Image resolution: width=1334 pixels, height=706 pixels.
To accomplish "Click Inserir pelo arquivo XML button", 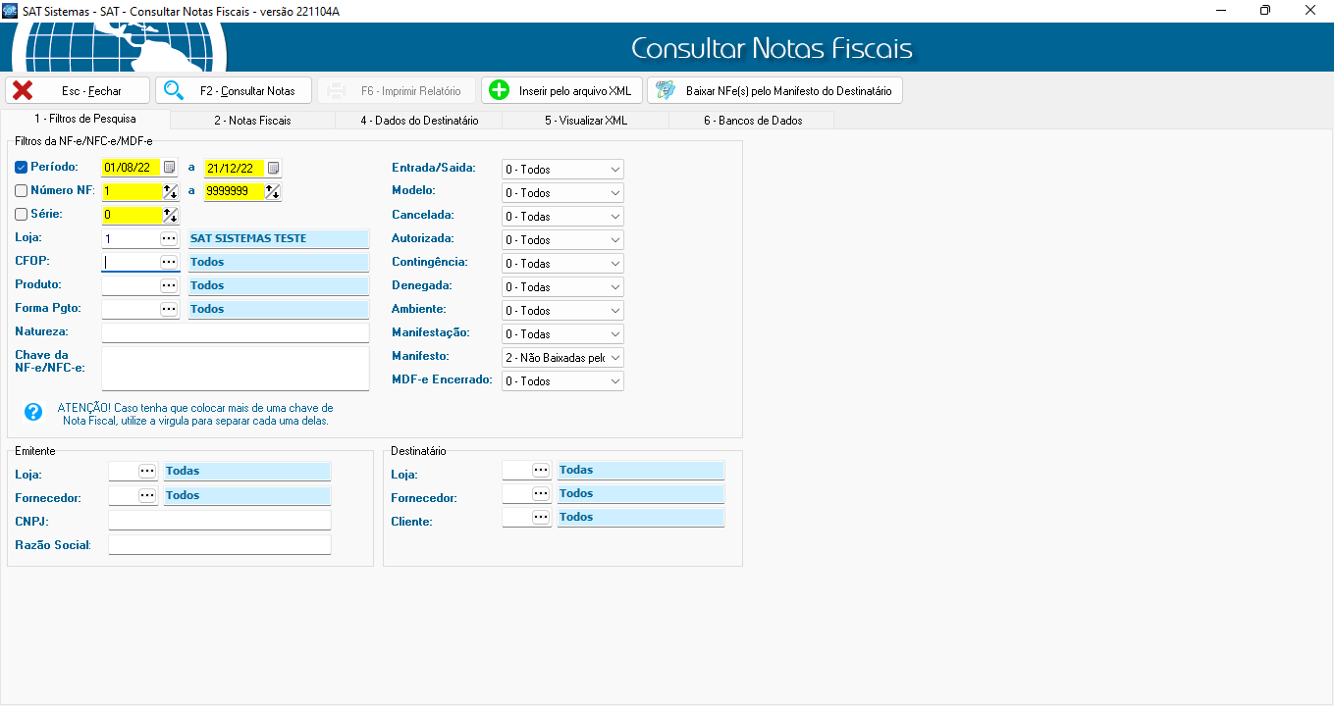I will (x=561, y=91).
